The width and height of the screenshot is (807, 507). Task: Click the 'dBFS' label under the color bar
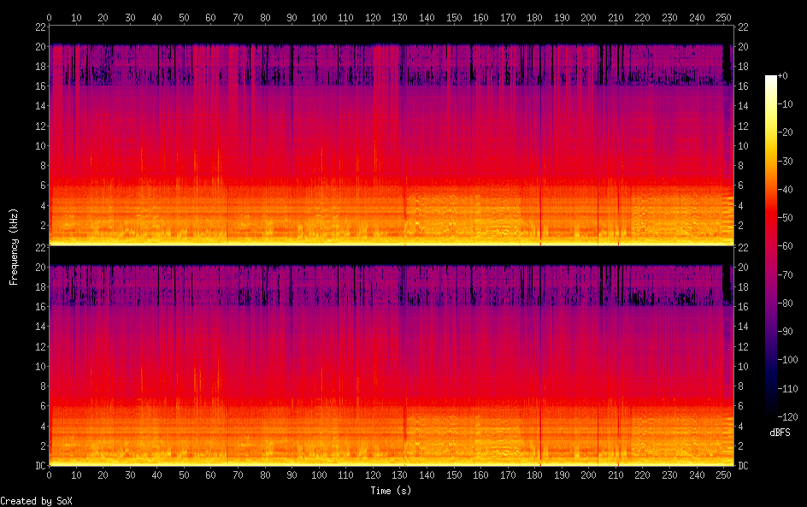click(780, 433)
